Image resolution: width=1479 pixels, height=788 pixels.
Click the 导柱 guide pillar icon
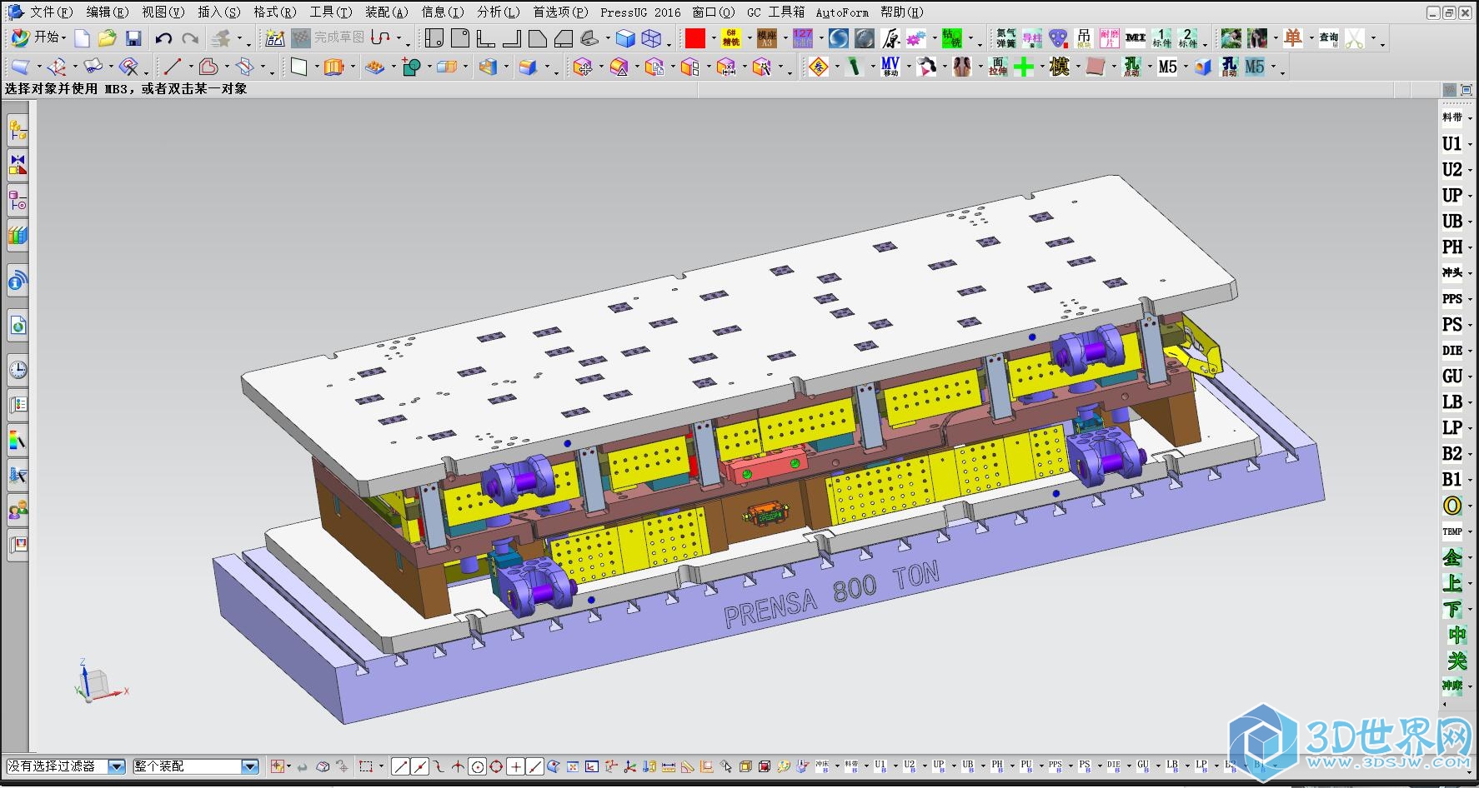click(1032, 38)
